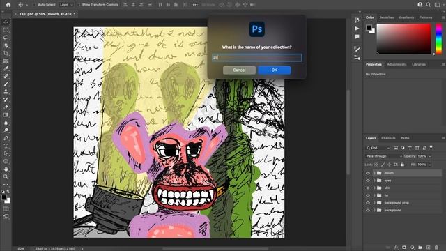Select the Brush tool
This screenshot has height=251, width=446.
point(6,84)
